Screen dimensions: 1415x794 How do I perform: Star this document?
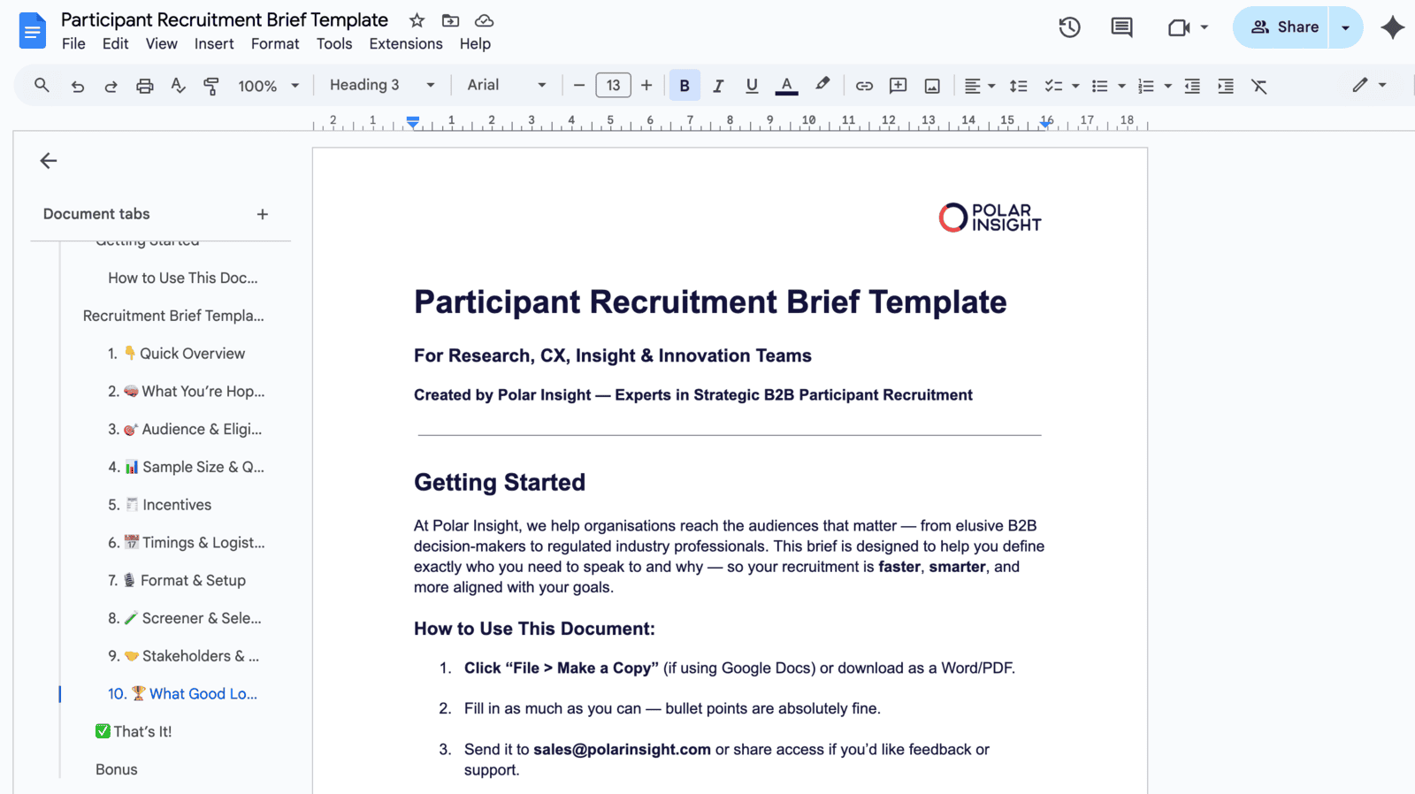click(417, 20)
